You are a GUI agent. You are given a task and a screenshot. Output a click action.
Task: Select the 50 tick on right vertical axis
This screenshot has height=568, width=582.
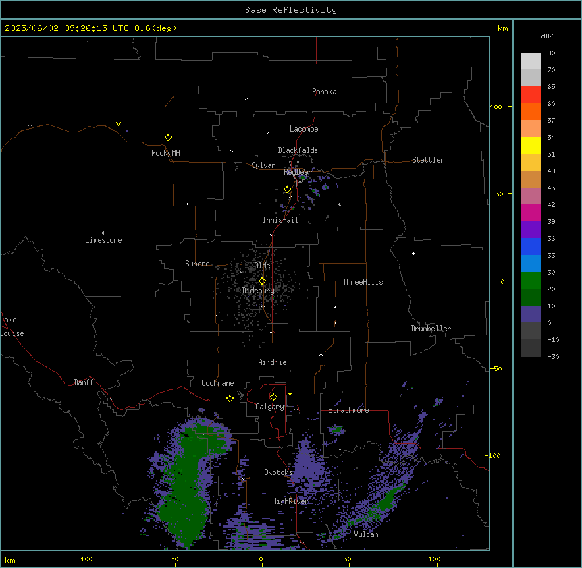[499, 194]
